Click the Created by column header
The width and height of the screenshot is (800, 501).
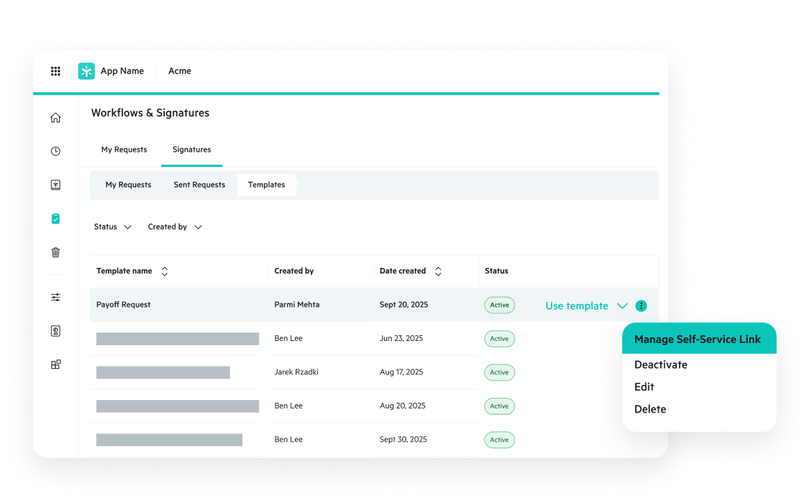[294, 271]
